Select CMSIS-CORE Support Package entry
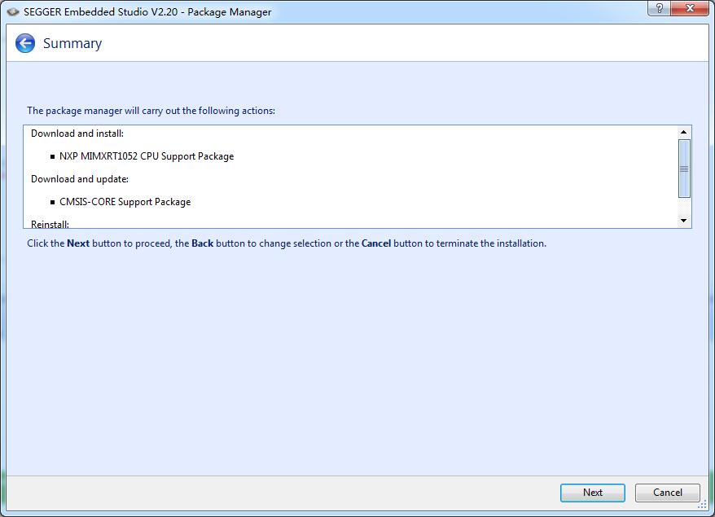 (x=125, y=202)
